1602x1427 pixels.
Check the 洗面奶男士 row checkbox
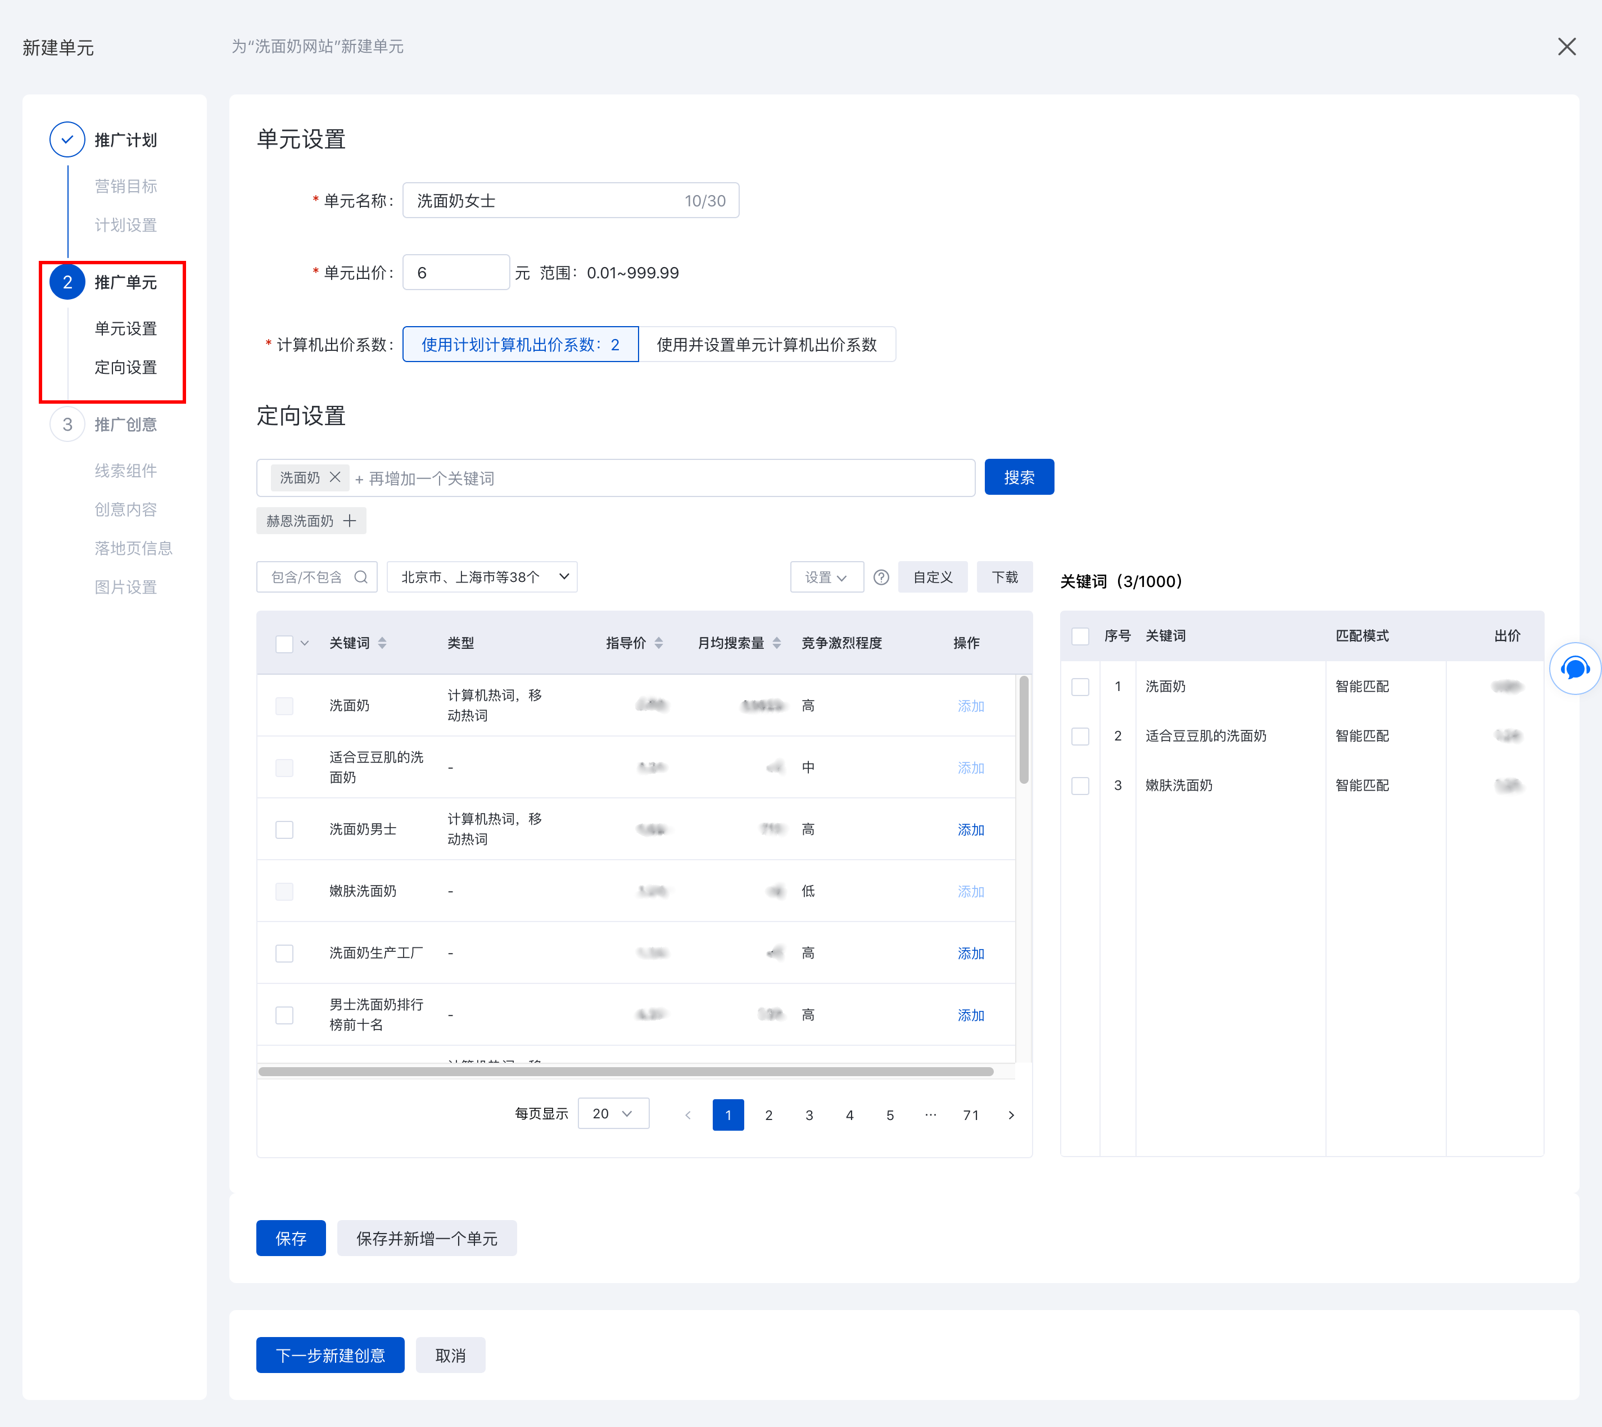(x=284, y=829)
